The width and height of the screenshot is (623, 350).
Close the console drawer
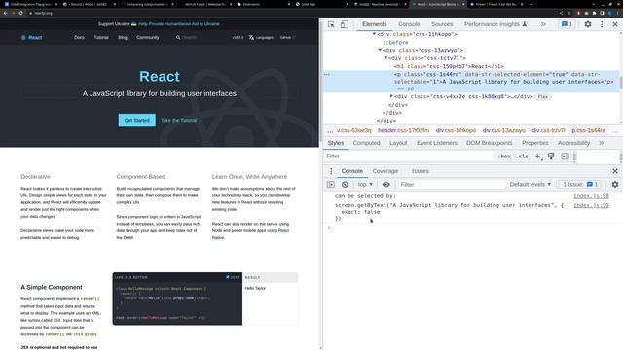pos(615,171)
